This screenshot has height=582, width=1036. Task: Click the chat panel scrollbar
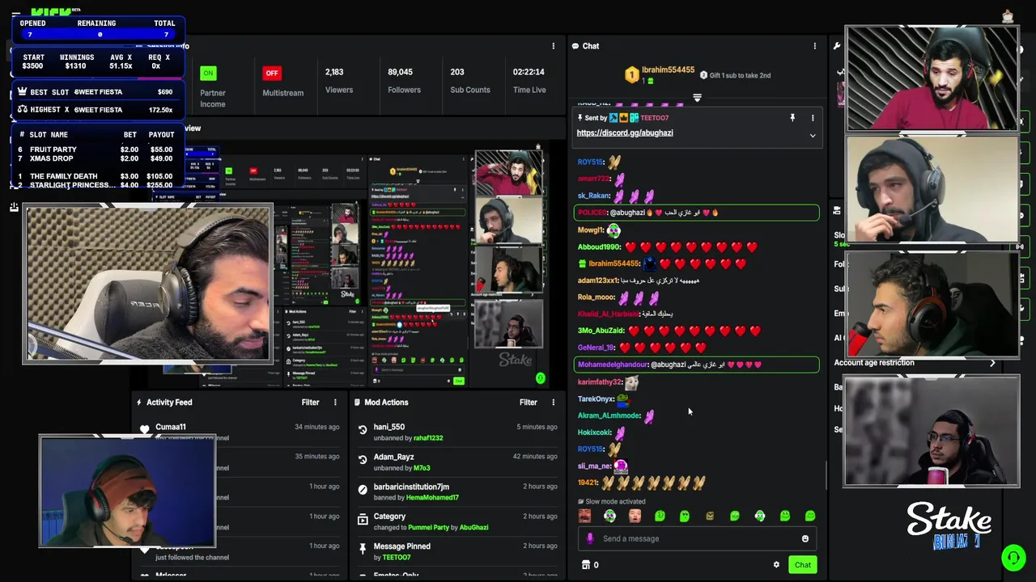[826, 474]
